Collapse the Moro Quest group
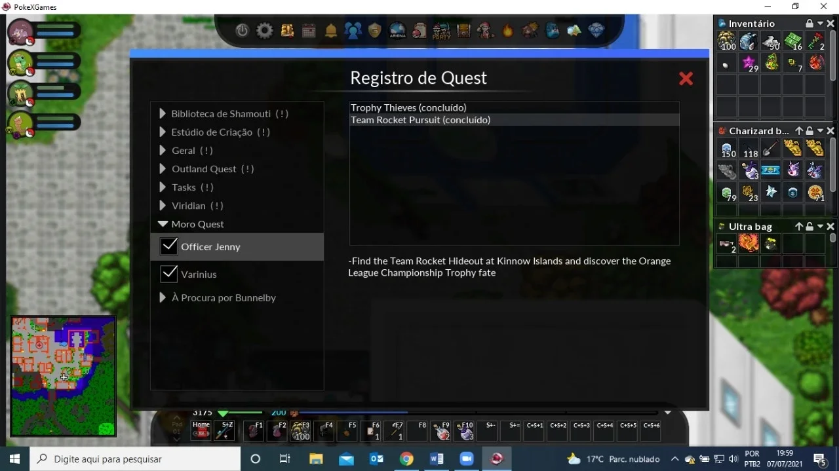The height and width of the screenshot is (471, 839). coord(163,224)
